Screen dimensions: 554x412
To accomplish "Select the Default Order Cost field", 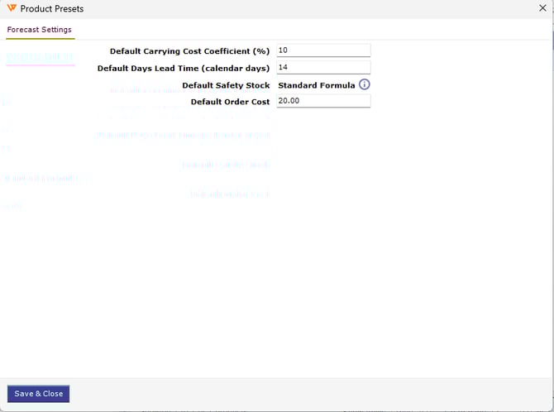I will point(323,102).
